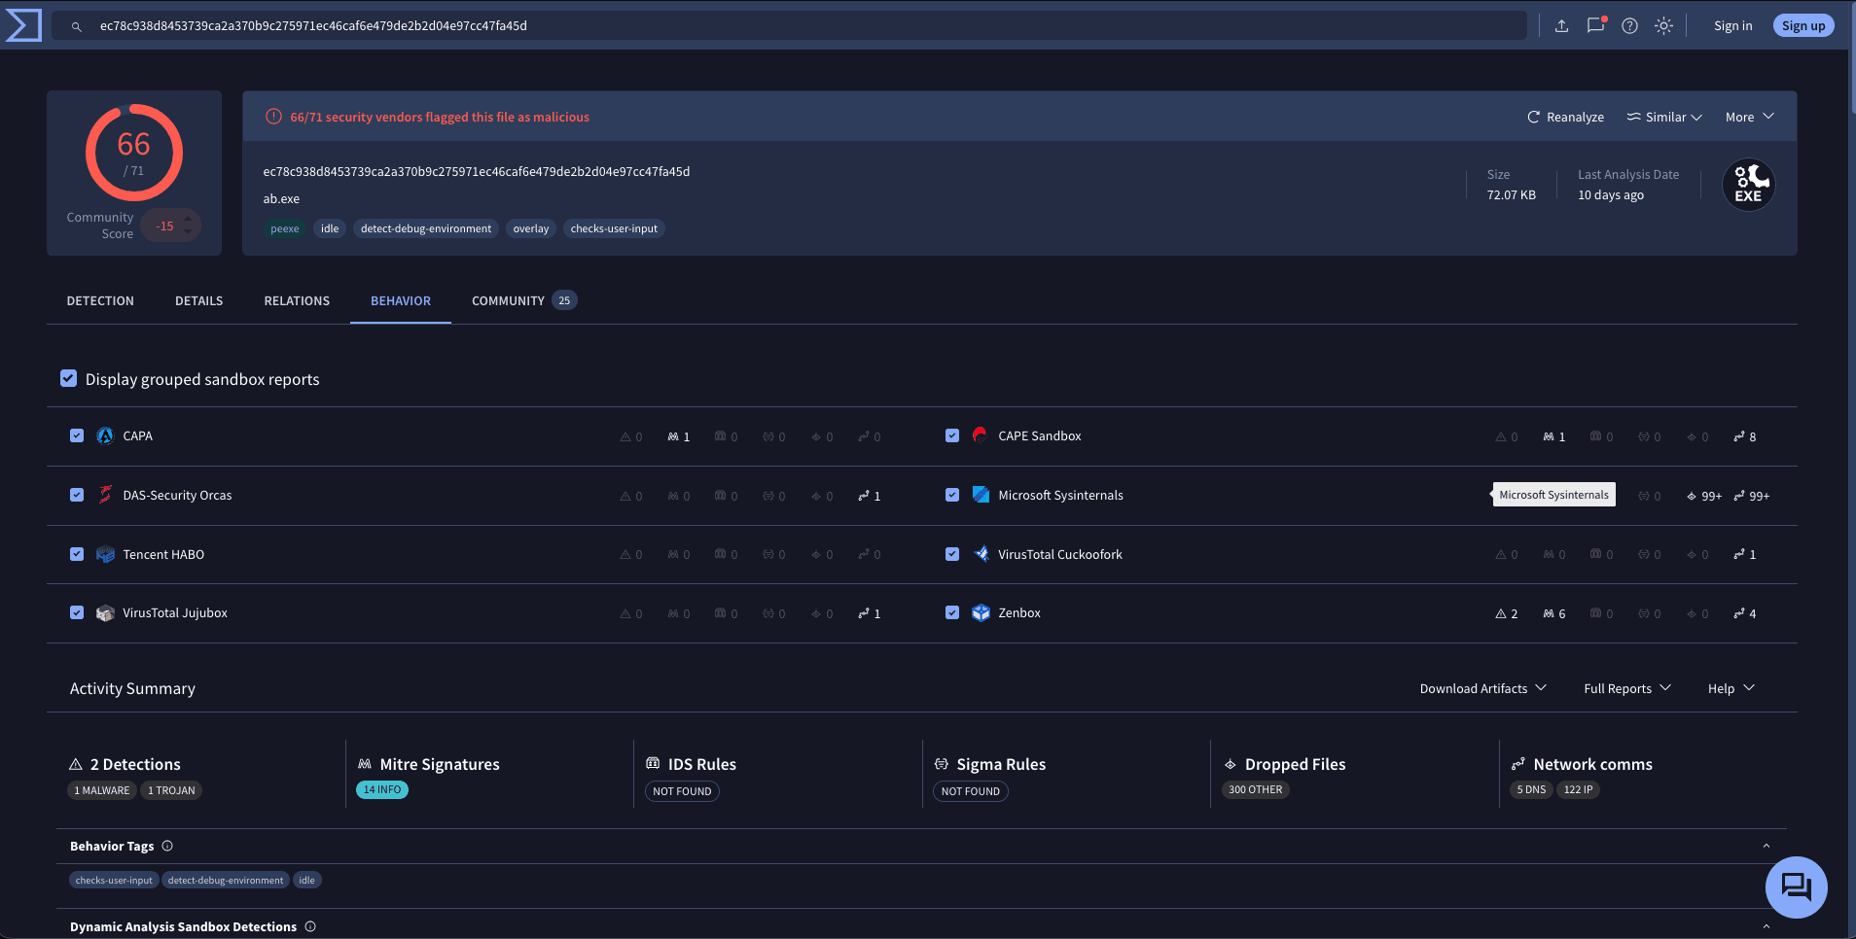The image size is (1856, 939).
Task: Collapse Dynamic Analysis Sandbox Detections section
Action: tap(1767, 926)
